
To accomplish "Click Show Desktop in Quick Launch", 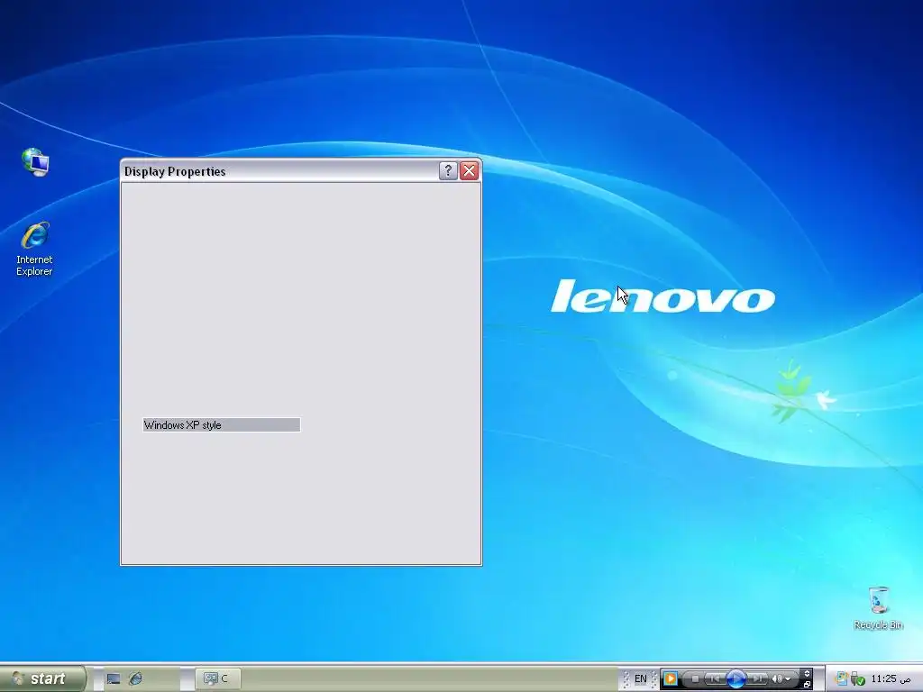I will pyautogui.click(x=113, y=678).
